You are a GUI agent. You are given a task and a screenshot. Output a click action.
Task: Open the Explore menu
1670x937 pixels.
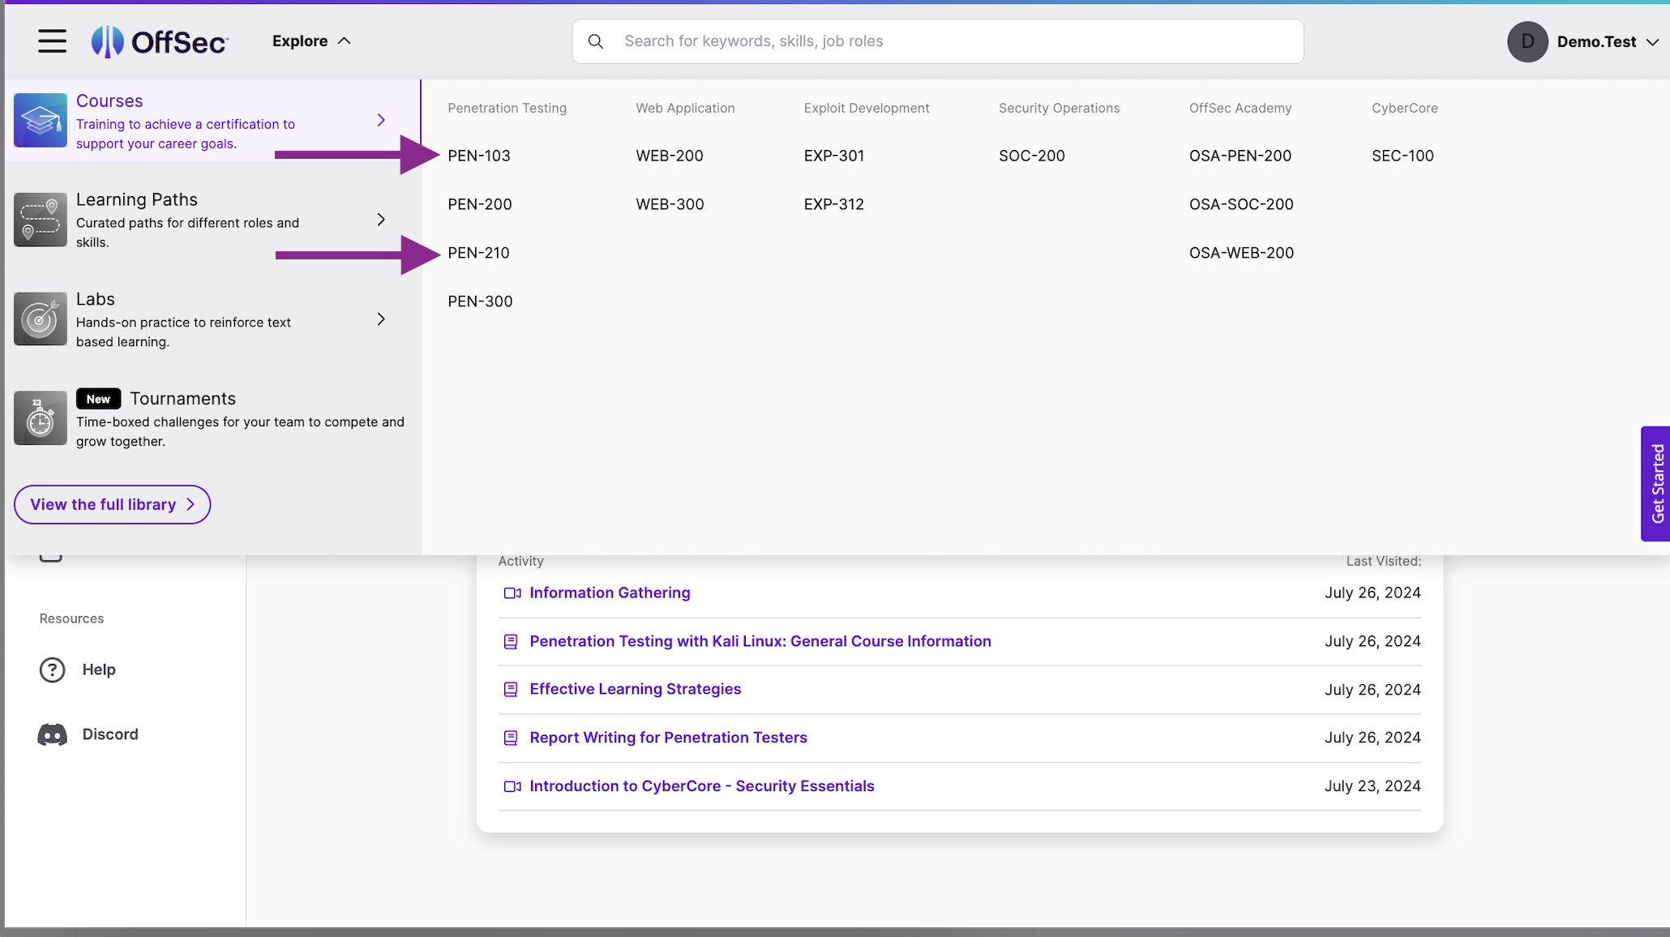300,40
